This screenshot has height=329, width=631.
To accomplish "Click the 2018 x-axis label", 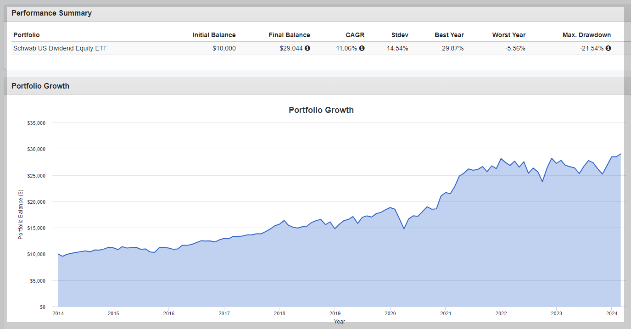I will (x=279, y=314).
